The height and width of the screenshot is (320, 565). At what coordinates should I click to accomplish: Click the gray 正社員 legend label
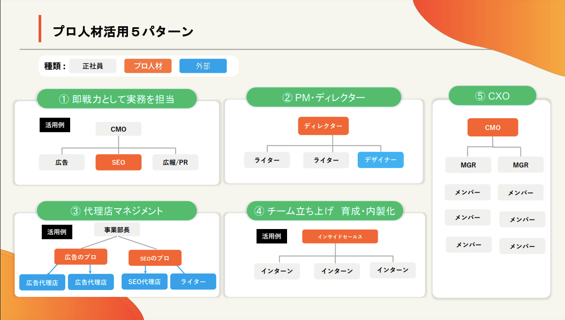pos(93,66)
